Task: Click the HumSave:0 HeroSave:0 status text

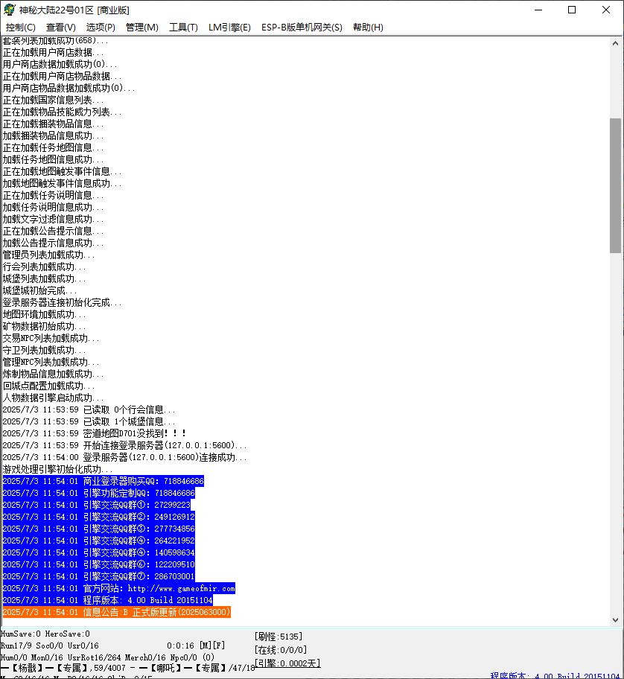Action: click(x=45, y=634)
